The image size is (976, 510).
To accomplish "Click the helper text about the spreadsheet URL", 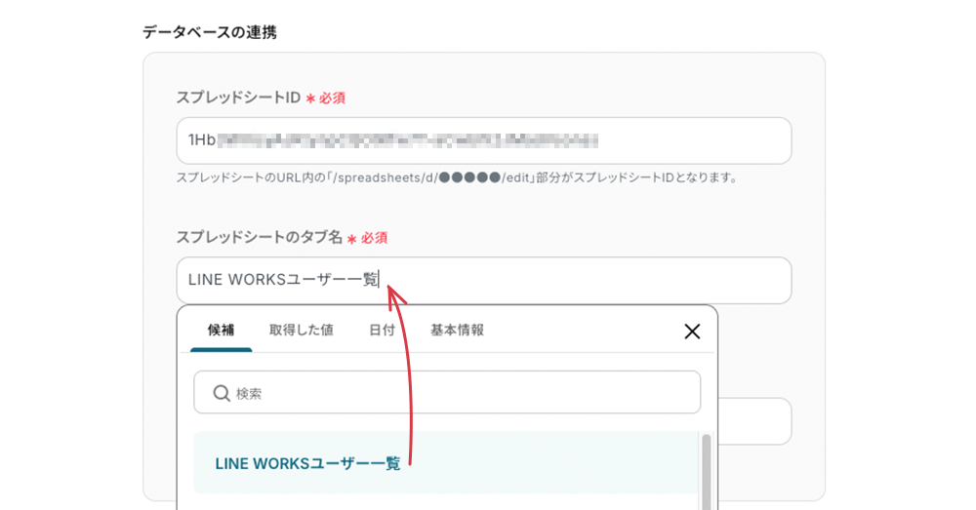I will point(456,178).
